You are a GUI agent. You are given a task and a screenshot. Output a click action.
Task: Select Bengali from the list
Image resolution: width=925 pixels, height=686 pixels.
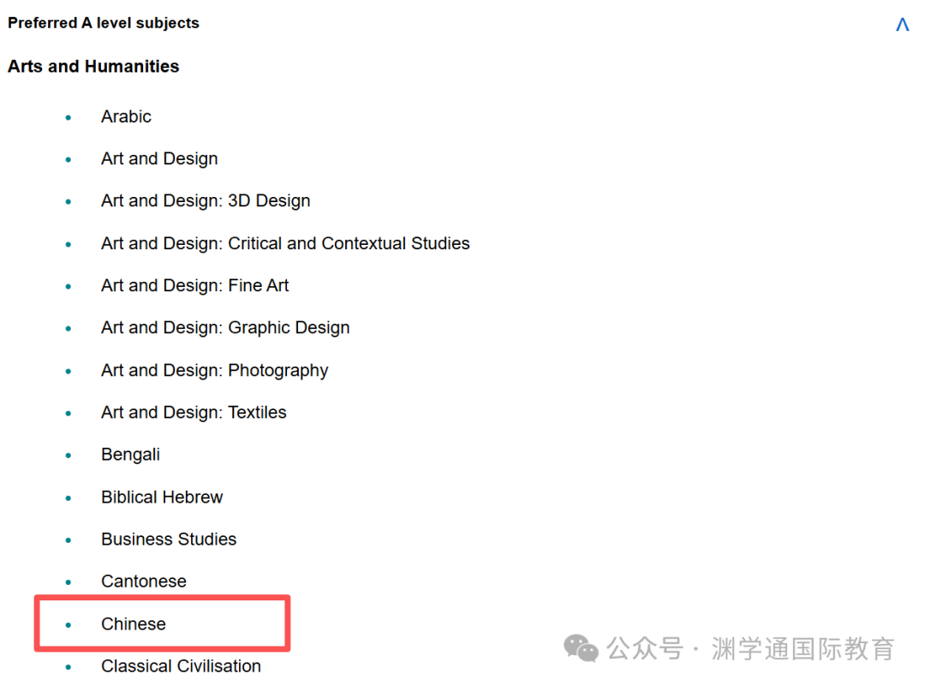pyautogui.click(x=130, y=455)
